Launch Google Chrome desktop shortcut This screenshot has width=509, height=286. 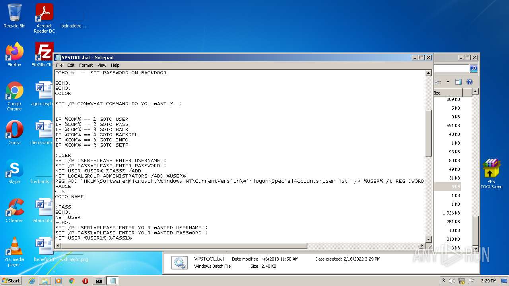click(x=14, y=96)
